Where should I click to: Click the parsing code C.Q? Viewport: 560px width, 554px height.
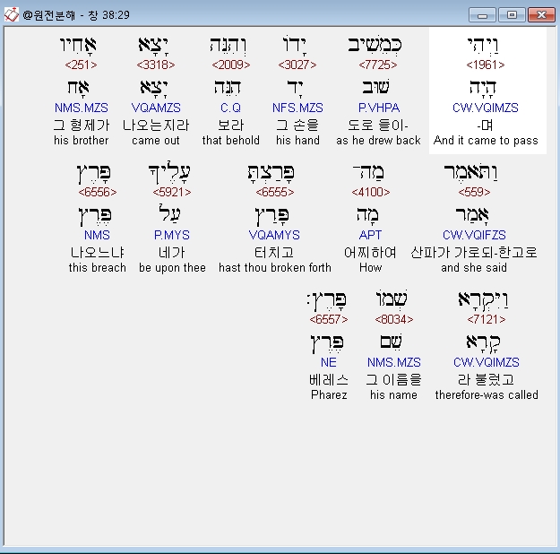point(230,108)
